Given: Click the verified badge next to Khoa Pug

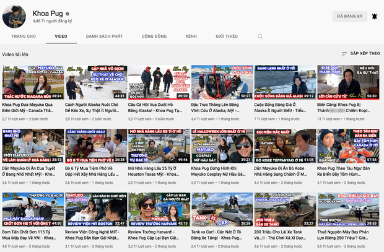Looking at the screenshot, I should tap(68, 14).
